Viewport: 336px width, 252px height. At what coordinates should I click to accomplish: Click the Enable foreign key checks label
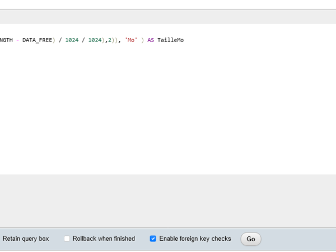[x=195, y=239]
